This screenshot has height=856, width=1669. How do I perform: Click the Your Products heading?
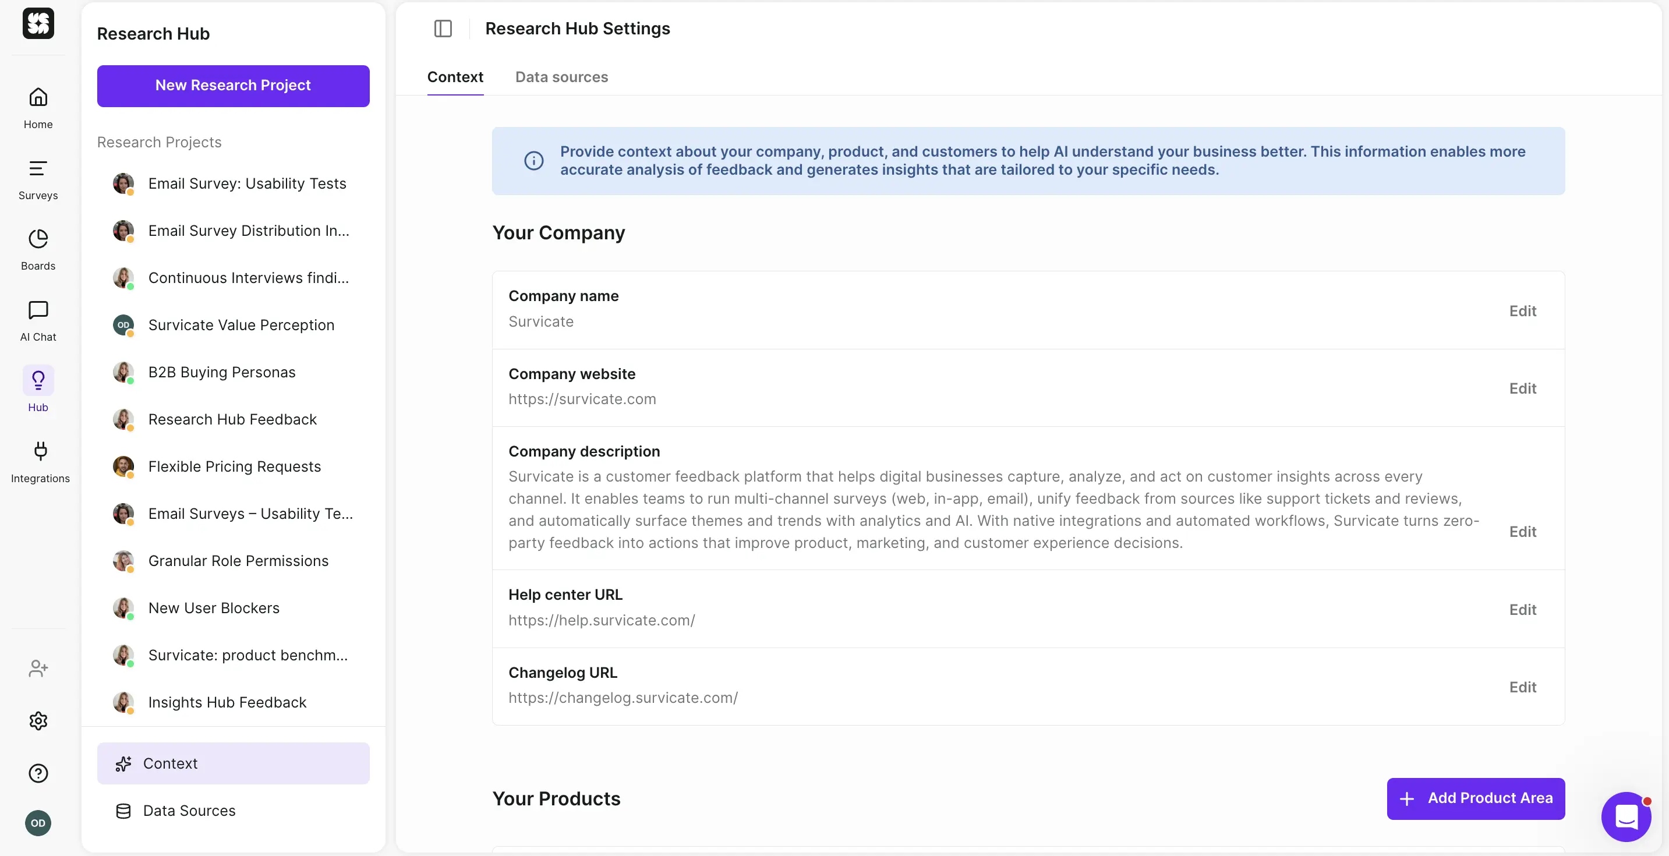[x=556, y=798]
